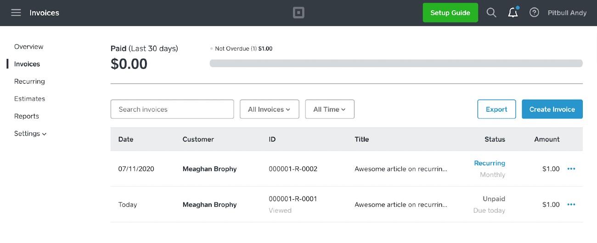Click the Square logo icon

(298, 13)
